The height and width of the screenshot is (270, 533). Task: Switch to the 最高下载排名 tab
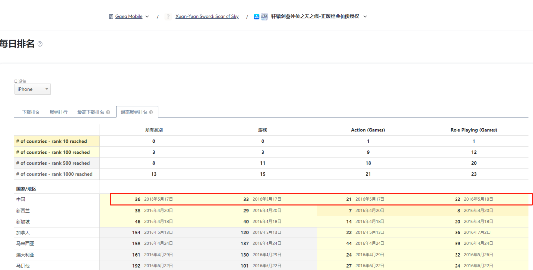91,112
